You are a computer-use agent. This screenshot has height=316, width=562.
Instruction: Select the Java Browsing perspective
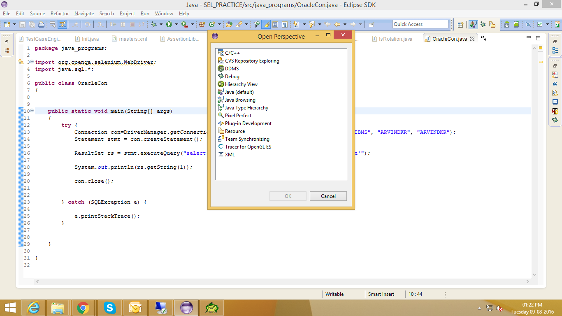[237, 100]
